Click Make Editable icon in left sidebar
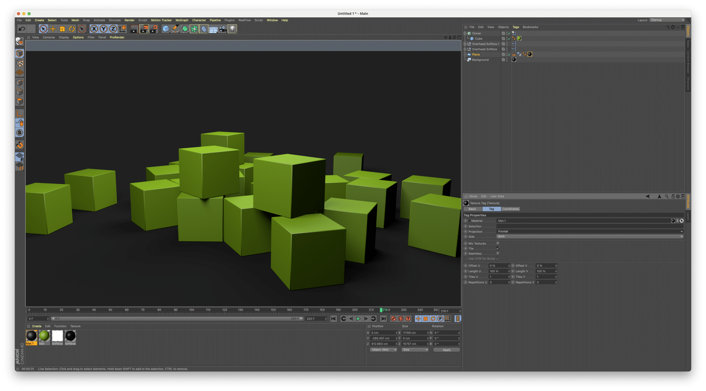This screenshot has height=391, width=706. 20,42
